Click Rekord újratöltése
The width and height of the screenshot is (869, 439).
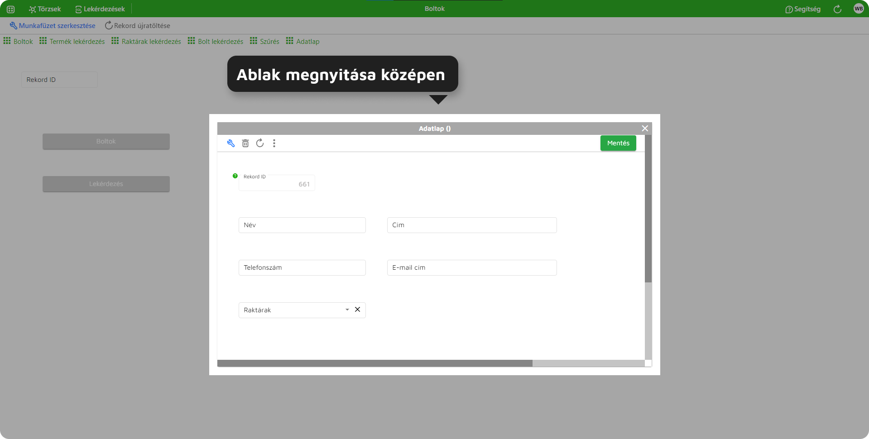point(138,26)
